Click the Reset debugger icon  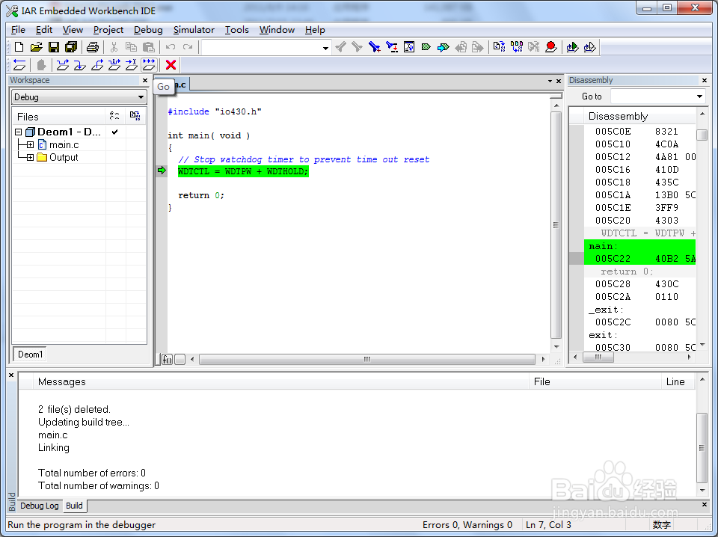pos(19,65)
